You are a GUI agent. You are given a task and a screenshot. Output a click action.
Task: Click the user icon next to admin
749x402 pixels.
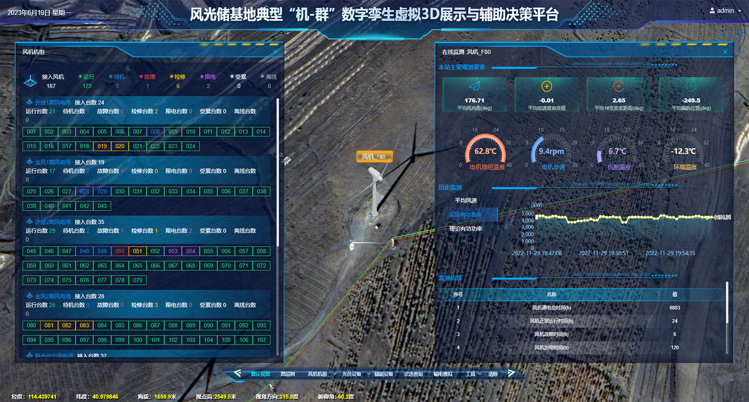(x=712, y=11)
